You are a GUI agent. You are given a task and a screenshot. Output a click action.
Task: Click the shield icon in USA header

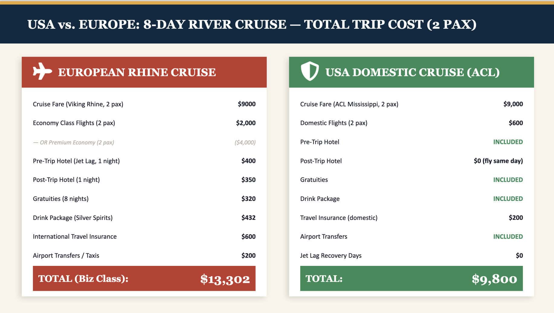[310, 71]
